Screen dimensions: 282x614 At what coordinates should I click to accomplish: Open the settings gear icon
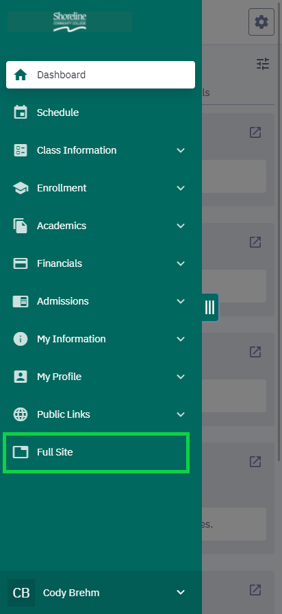click(261, 23)
